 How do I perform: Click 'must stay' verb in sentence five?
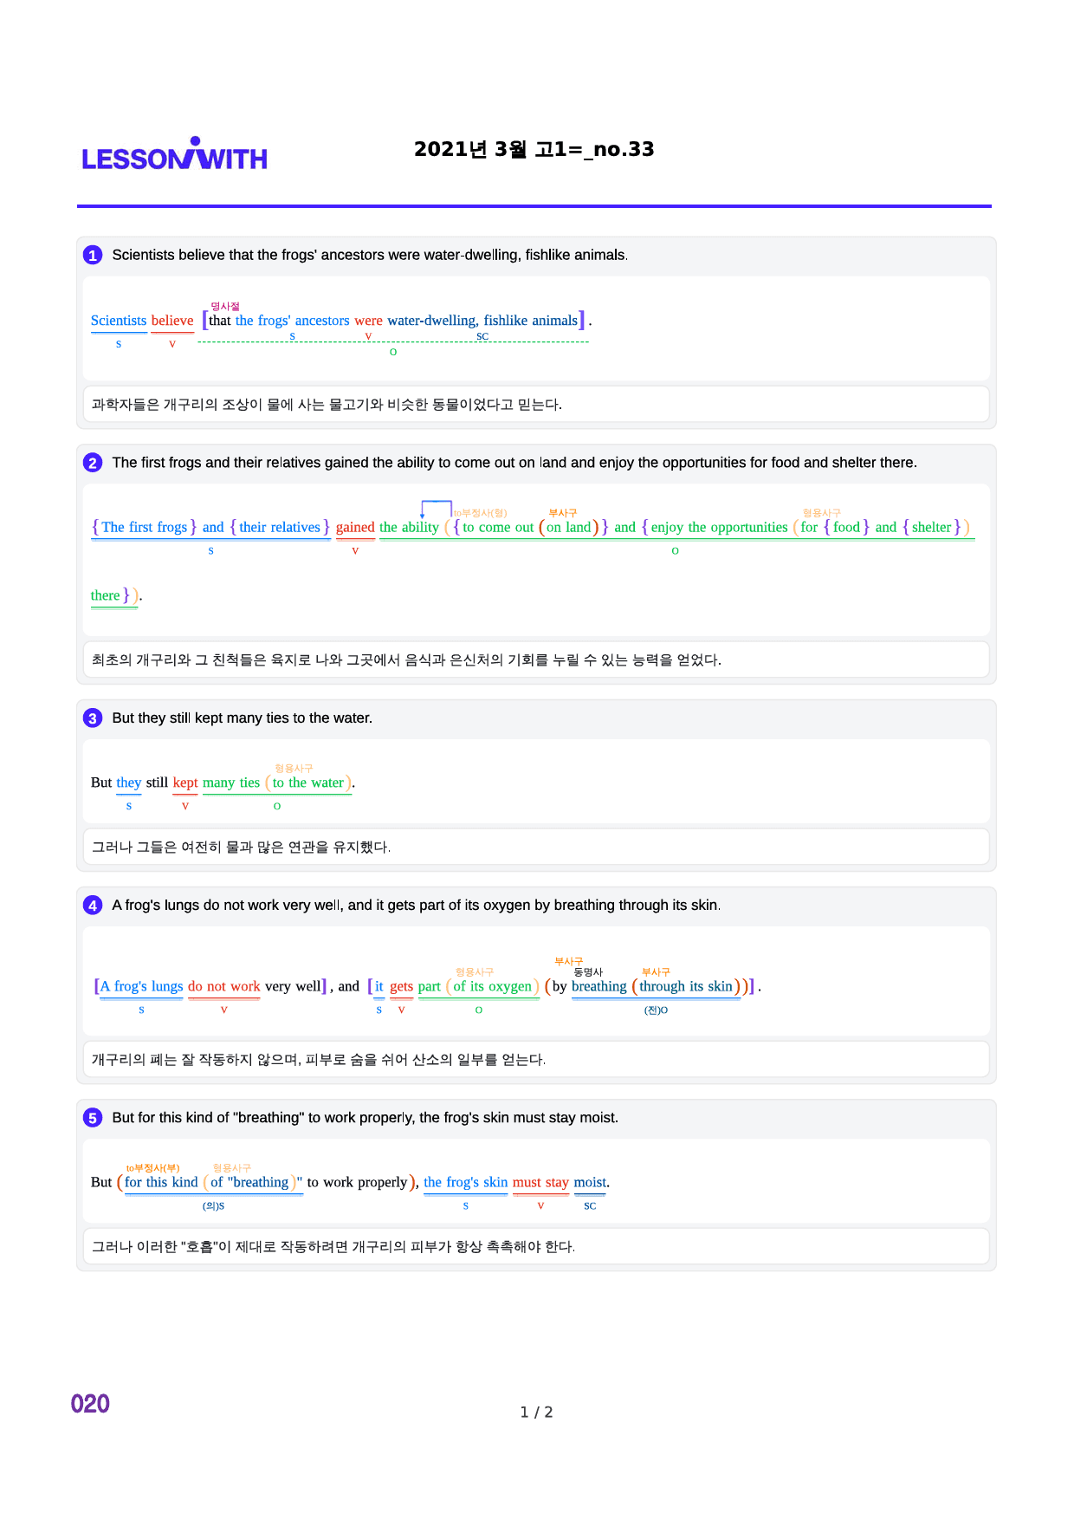pyautogui.click(x=540, y=1182)
